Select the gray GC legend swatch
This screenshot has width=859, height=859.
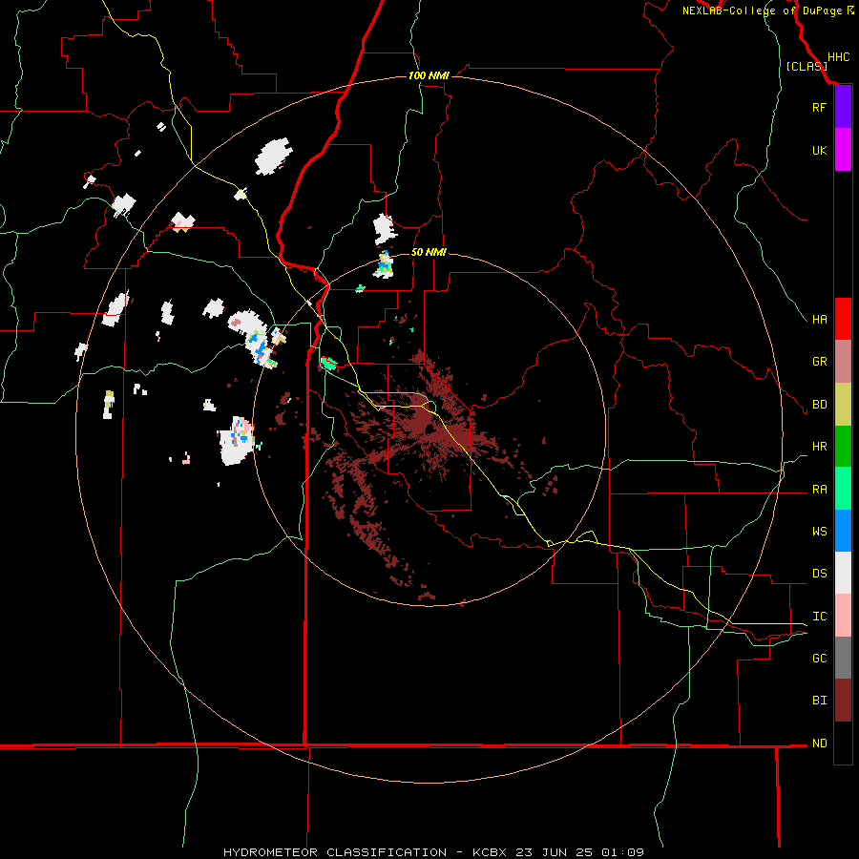click(x=843, y=658)
